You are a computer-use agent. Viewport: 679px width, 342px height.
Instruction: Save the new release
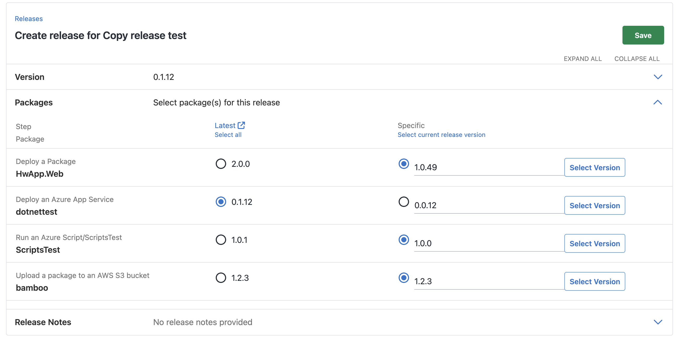[x=643, y=35]
